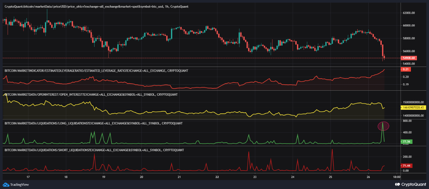Click the Open Interest pane title
Viewport: 429px width, 189px height.
tap(91, 95)
